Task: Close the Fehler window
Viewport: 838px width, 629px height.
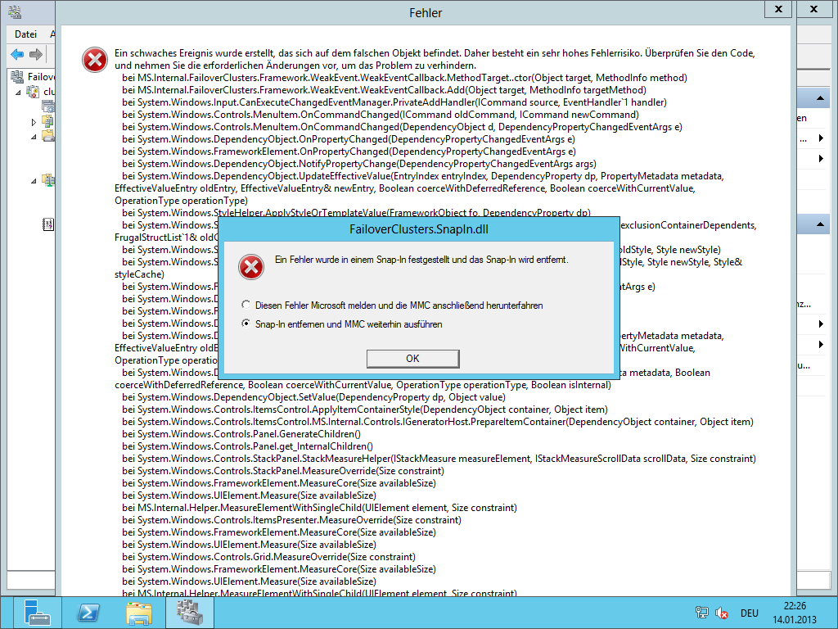Action: click(x=778, y=9)
